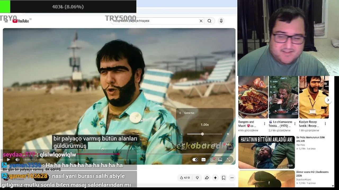Select the 1.25 speed preset
Image resolution: width=339 pixels, height=190 pixels.
point(194,144)
